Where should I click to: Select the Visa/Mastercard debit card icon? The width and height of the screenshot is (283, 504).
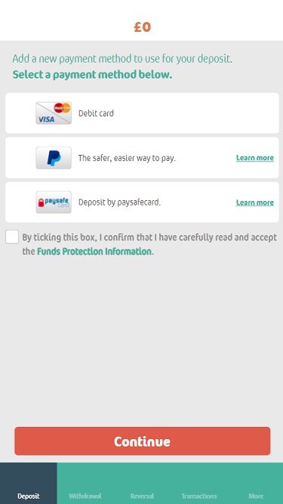click(54, 113)
